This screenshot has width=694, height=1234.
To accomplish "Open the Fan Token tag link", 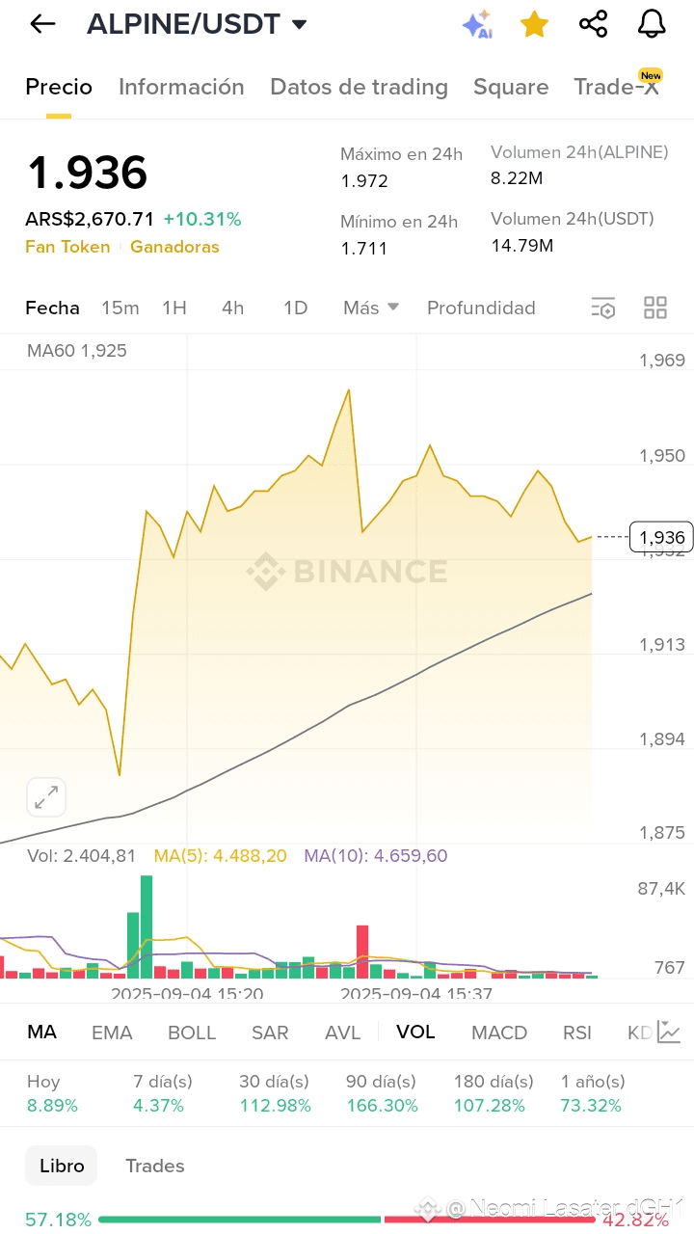I will click(x=67, y=247).
